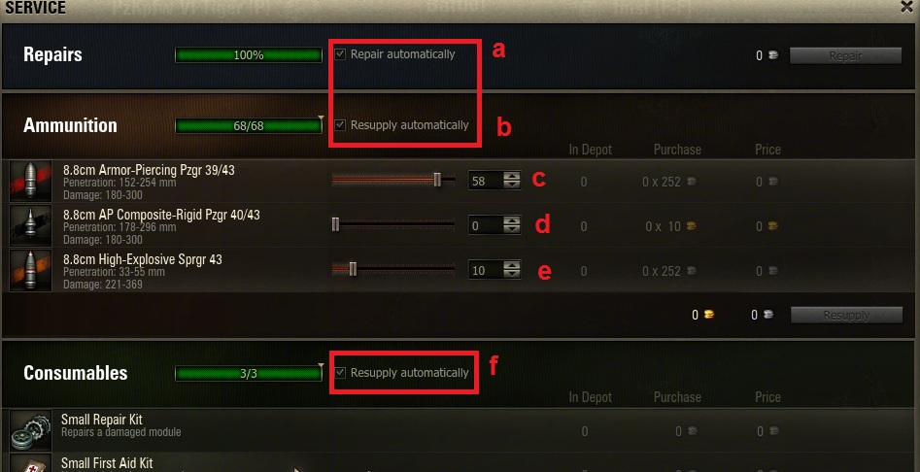920x472 pixels.
Task: Click the Small Repair Kit icon
Action: pos(30,431)
